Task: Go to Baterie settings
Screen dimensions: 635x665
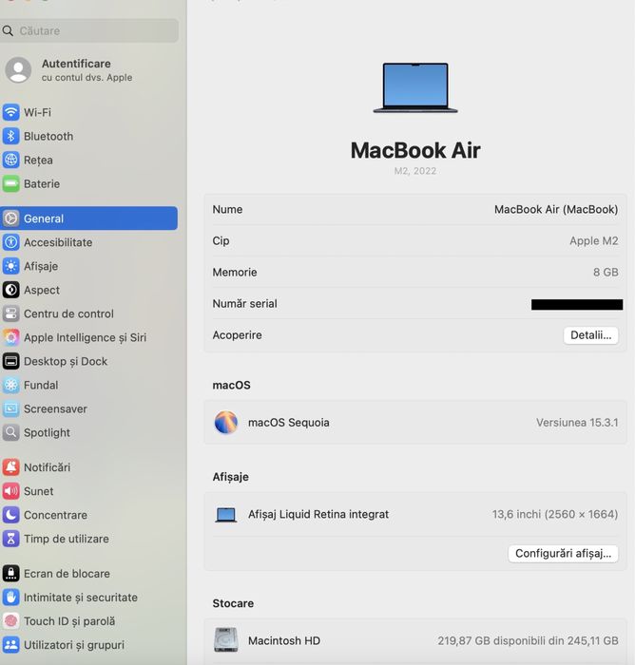Action: point(88,183)
